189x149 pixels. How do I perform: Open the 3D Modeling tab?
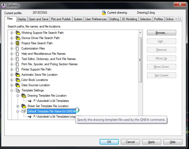click(x=129, y=19)
